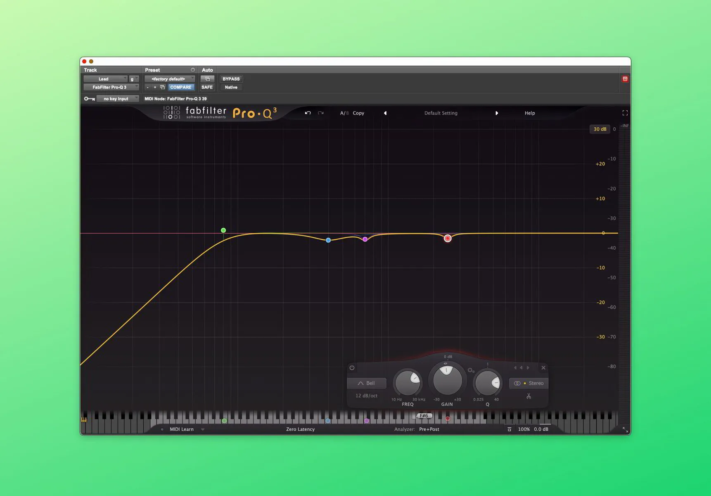Viewport: 711px width, 496px height.
Task: Toggle the Gain-Q interaction gear icon
Action: point(471,370)
